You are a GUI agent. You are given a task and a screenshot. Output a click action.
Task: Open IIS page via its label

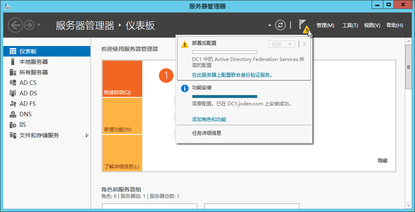click(x=23, y=125)
